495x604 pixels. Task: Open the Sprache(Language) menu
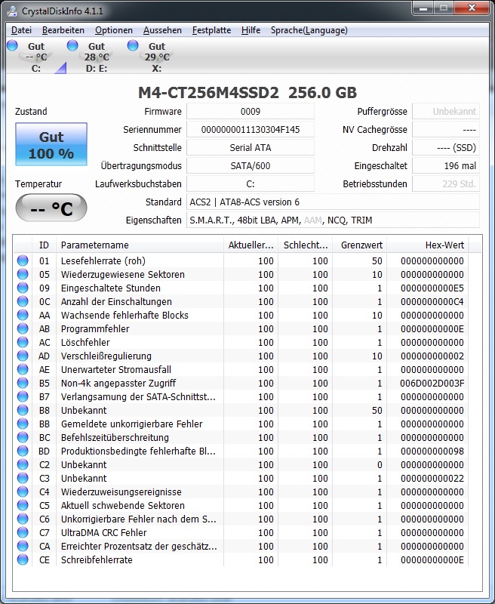click(x=309, y=30)
